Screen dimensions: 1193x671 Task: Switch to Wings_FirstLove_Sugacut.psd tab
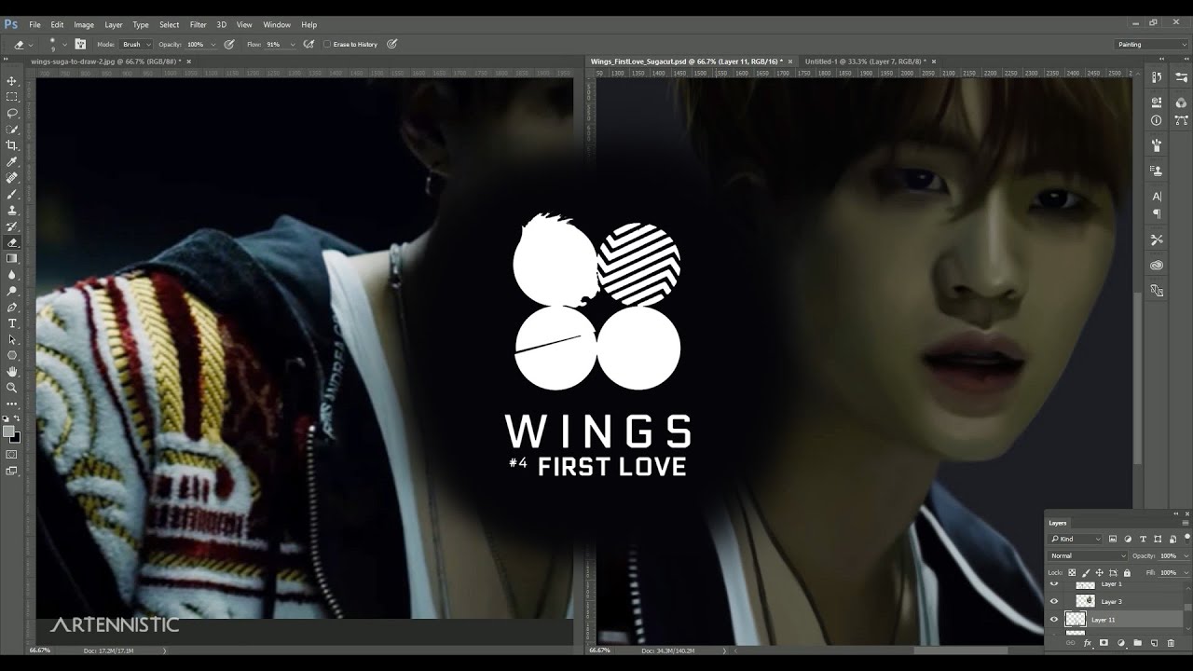click(686, 62)
